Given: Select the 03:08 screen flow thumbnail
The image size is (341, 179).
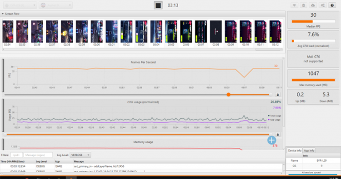Looking at the screenshot, I should click(x=216, y=34).
